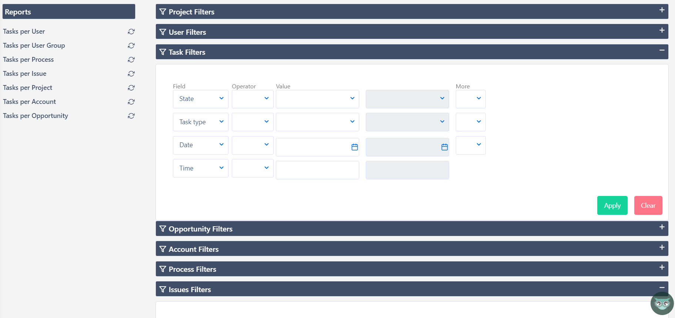Refresh the Tasks per Issue report
Image resolution: width=675 pixels, height=318 pixels.
point(131,74)
